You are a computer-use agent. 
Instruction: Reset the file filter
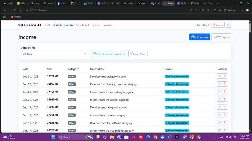coord(138,54)
